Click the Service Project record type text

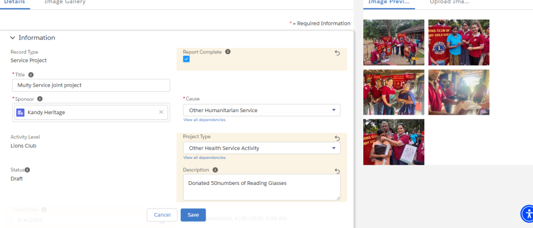click(x=29, y=60)
